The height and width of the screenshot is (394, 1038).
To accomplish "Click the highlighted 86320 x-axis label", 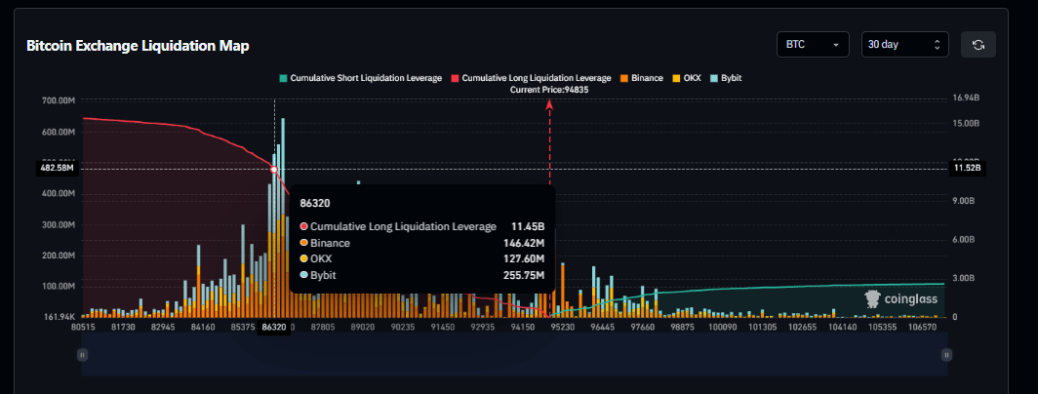I will point(274,328).
